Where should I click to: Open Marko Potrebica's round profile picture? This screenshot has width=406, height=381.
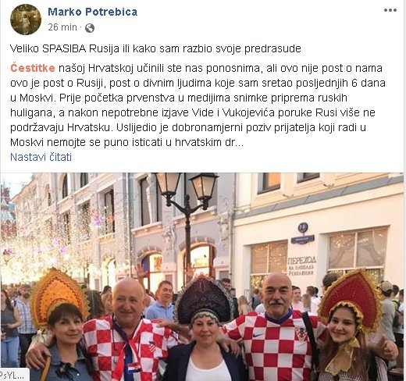(x=26, y=20)
